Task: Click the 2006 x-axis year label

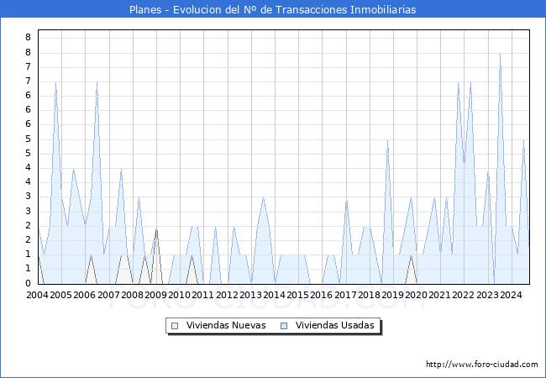Action: [x=85, y=295]
